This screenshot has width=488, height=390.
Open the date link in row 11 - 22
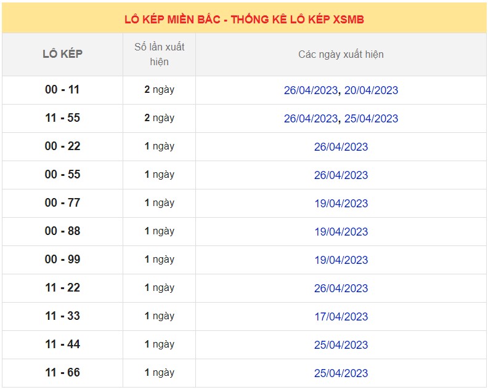click(341, 288)
